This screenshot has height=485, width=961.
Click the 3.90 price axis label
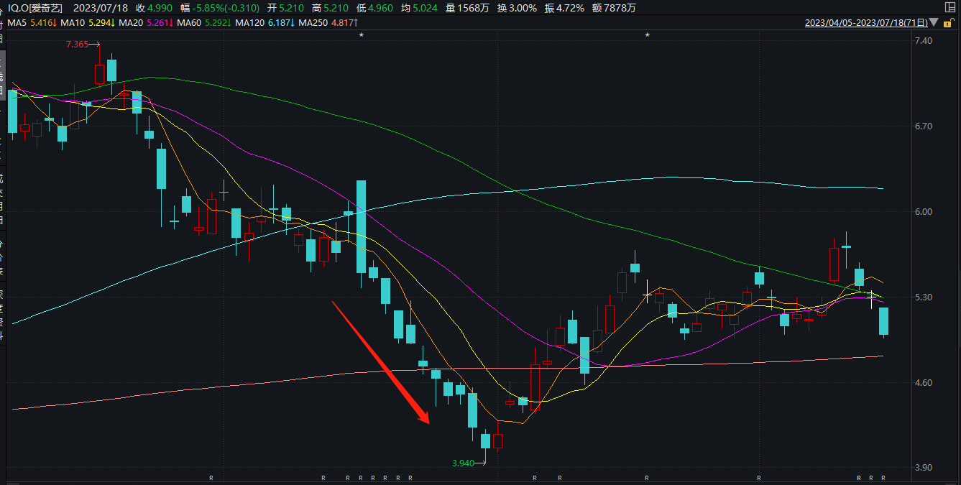(x=922, y=468)
